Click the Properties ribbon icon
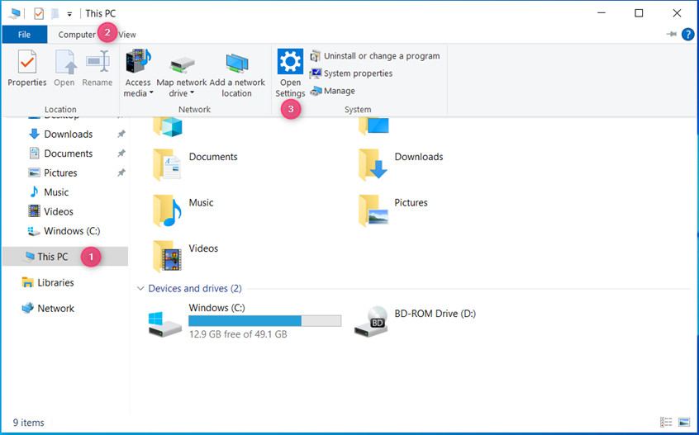This screenshot has height=435, width=699. (26, 62)
